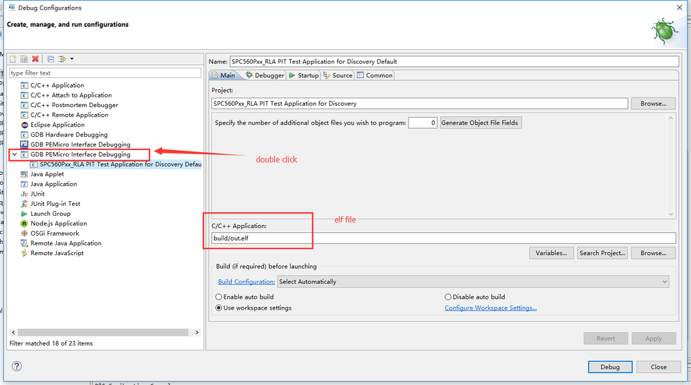Click the New launch configuration icon

pyautogui.click(x=12, y=59)
